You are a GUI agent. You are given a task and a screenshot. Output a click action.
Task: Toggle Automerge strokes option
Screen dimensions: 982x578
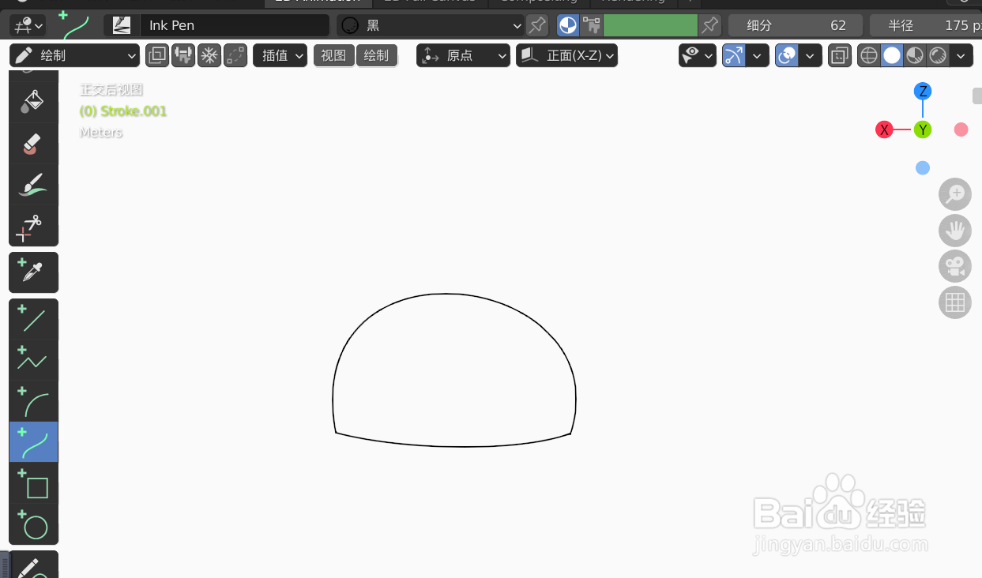coord(235,55)
